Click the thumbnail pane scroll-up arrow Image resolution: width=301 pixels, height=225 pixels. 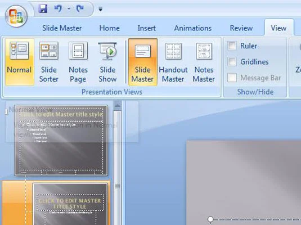pyautogui.click(x=118, y=105)
